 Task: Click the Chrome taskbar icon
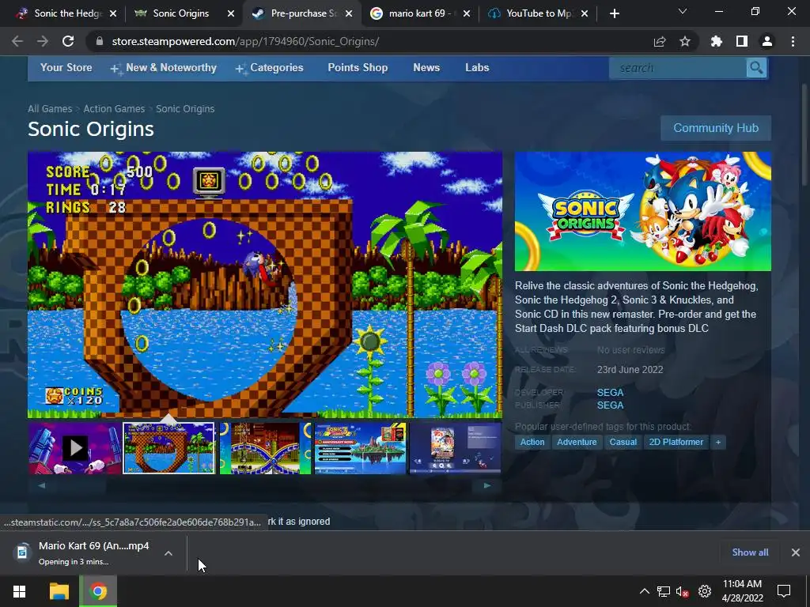click(98, 591)
